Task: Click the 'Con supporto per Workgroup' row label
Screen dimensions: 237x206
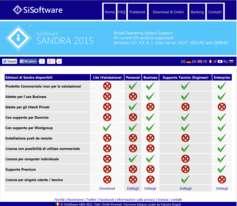Action: click(29, 128)
